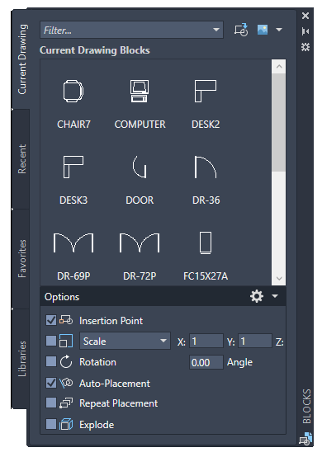Open the thumbnail view options arrow

[279, 30]
